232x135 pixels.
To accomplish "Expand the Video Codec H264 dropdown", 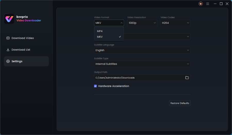I will pyautogui.click(x=175, y=23).
